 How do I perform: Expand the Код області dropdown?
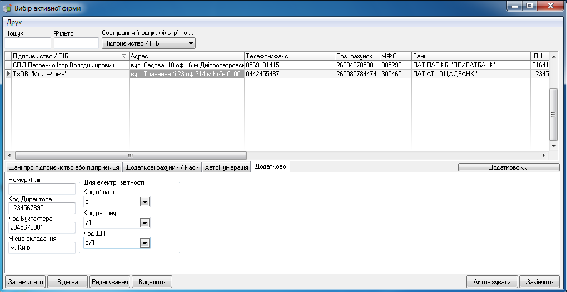(x=145, y=202)
